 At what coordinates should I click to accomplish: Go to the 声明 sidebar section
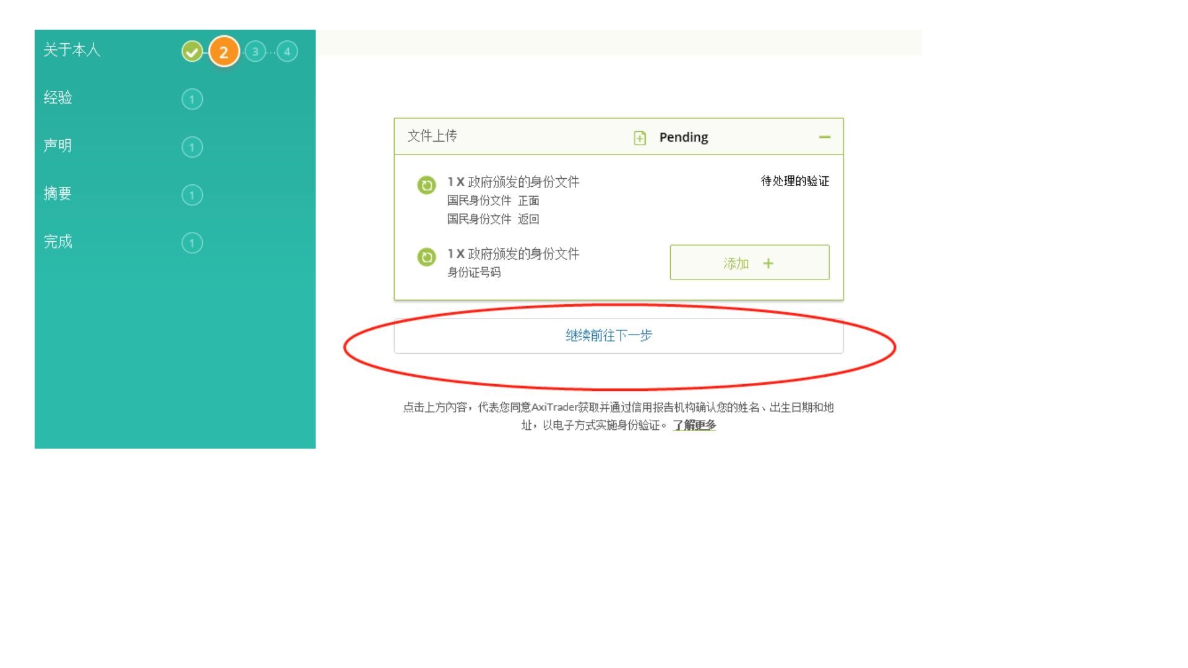(58, 145)
